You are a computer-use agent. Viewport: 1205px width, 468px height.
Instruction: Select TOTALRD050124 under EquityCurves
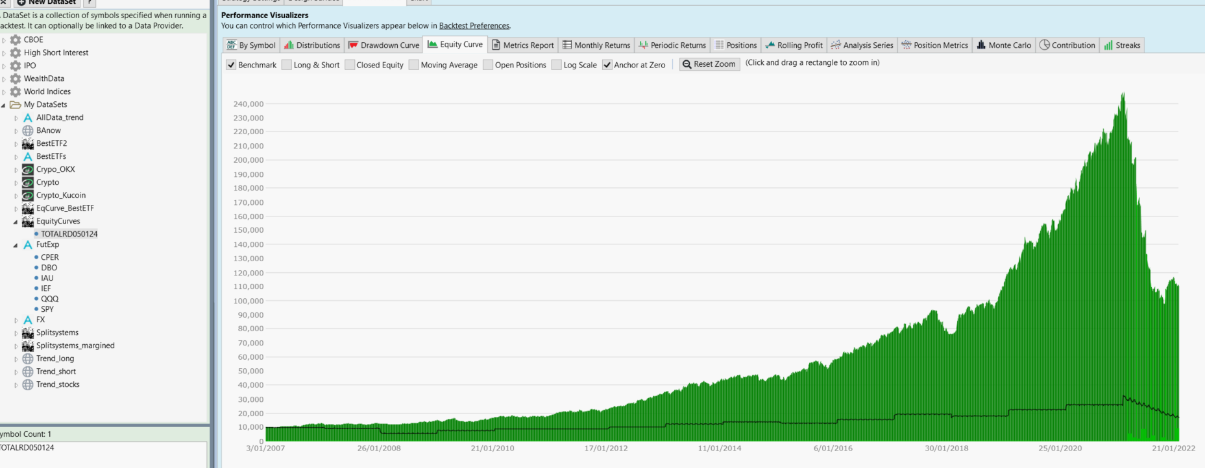pos(69,234)
